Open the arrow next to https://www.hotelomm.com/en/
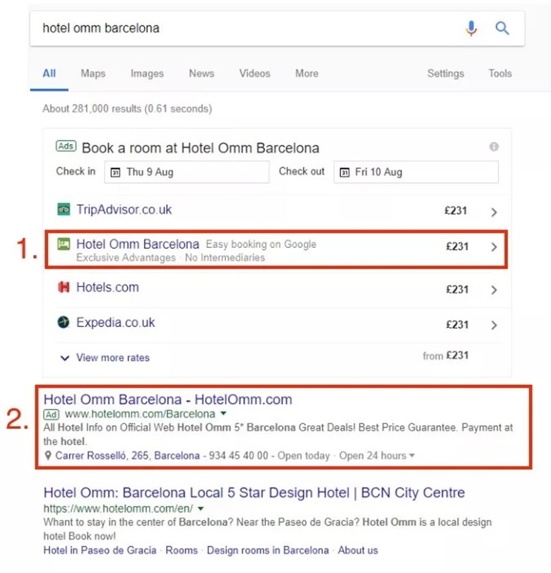 pyautogui.click(x=201, y=509)
